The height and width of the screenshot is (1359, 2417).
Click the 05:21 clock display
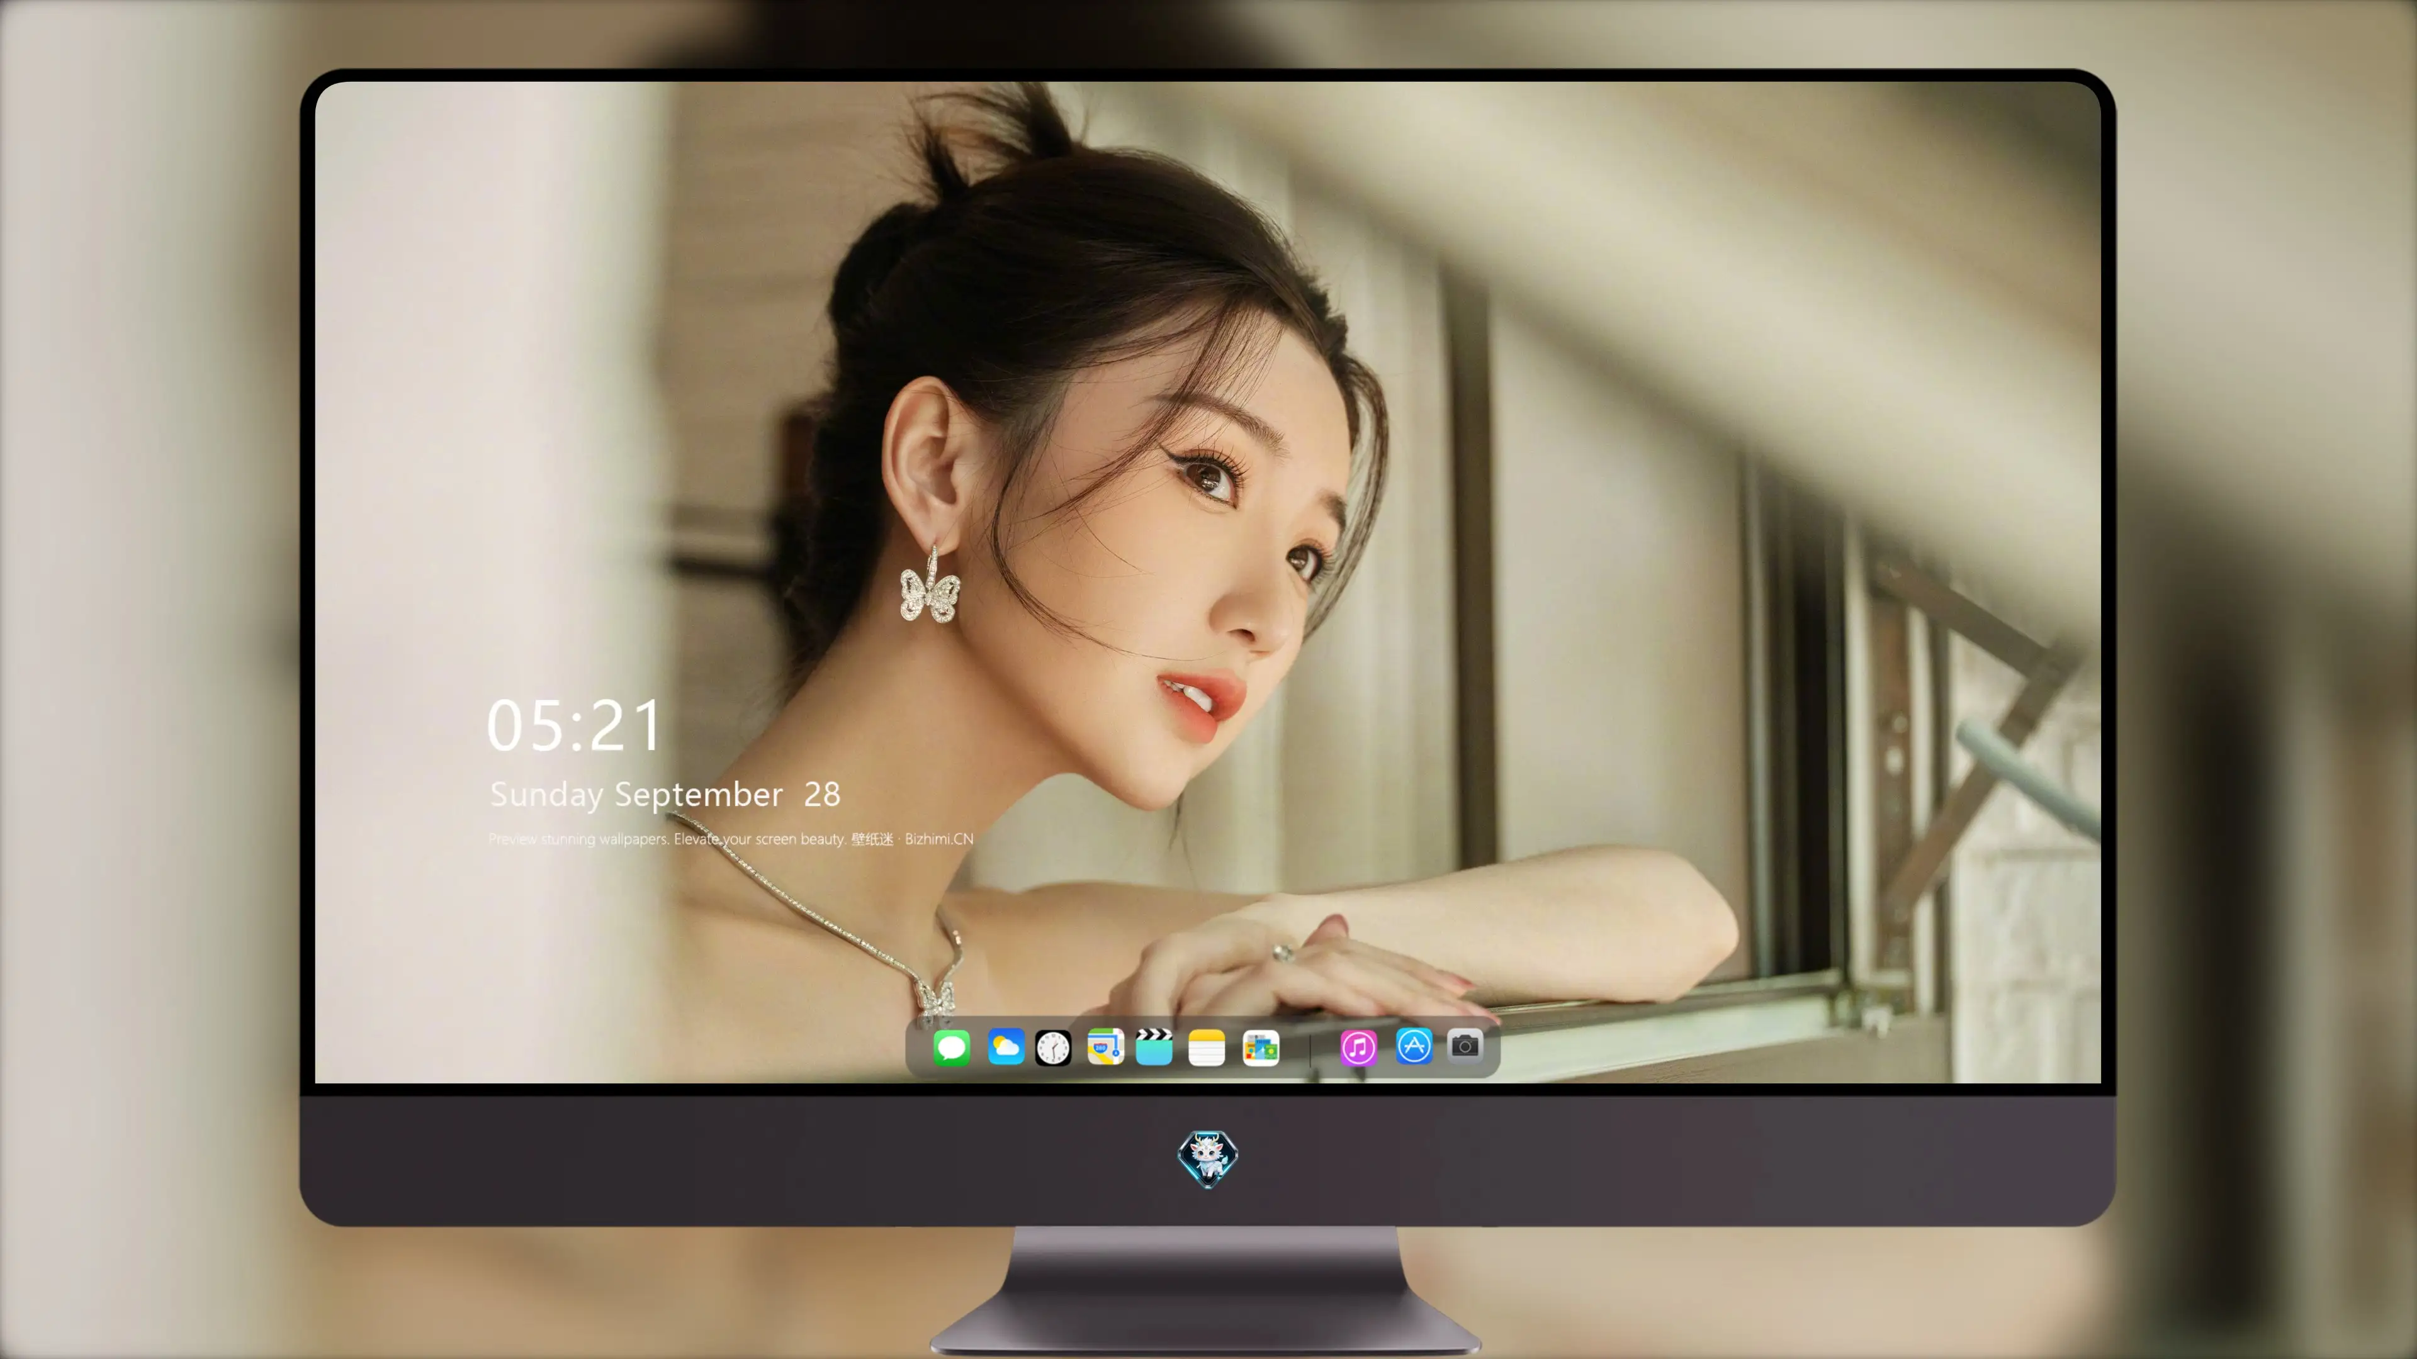coord(573,726)
